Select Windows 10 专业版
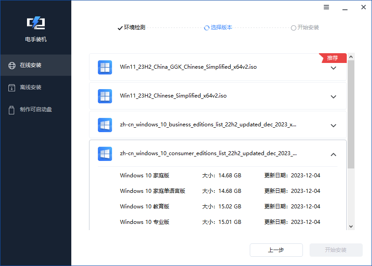Viewport: 372px width, 266px height. pyautogui.click(x=144, y=222)
